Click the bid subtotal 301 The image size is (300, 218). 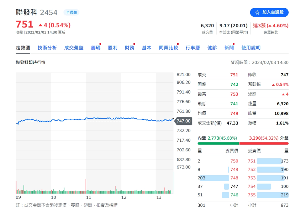(x=201, y=205)
